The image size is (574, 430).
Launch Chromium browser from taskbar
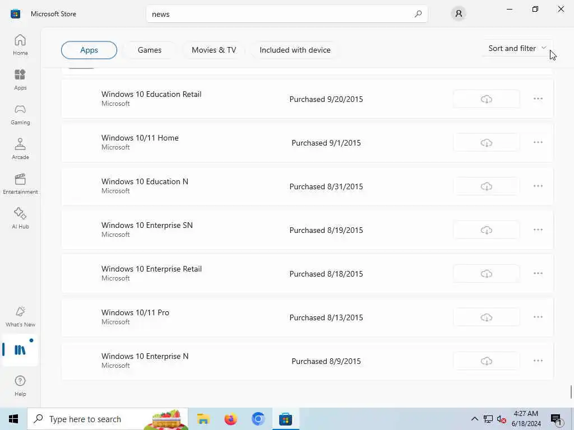pos(258,419)
